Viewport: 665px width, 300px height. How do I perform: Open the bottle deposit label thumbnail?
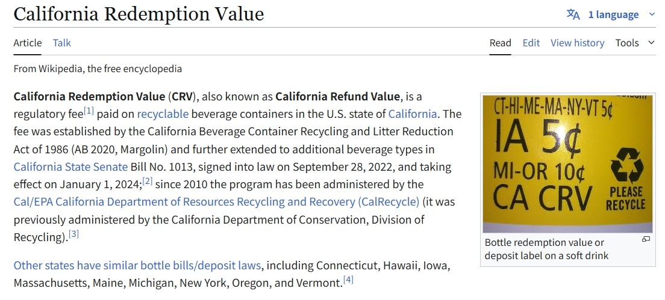click(x=567, y=164)
